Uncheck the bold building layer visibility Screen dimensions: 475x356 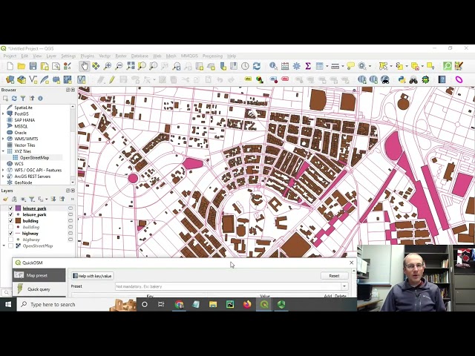pos(10,221)
